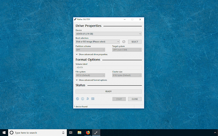Open Rufus settings sliders icon

click(87, 99)
